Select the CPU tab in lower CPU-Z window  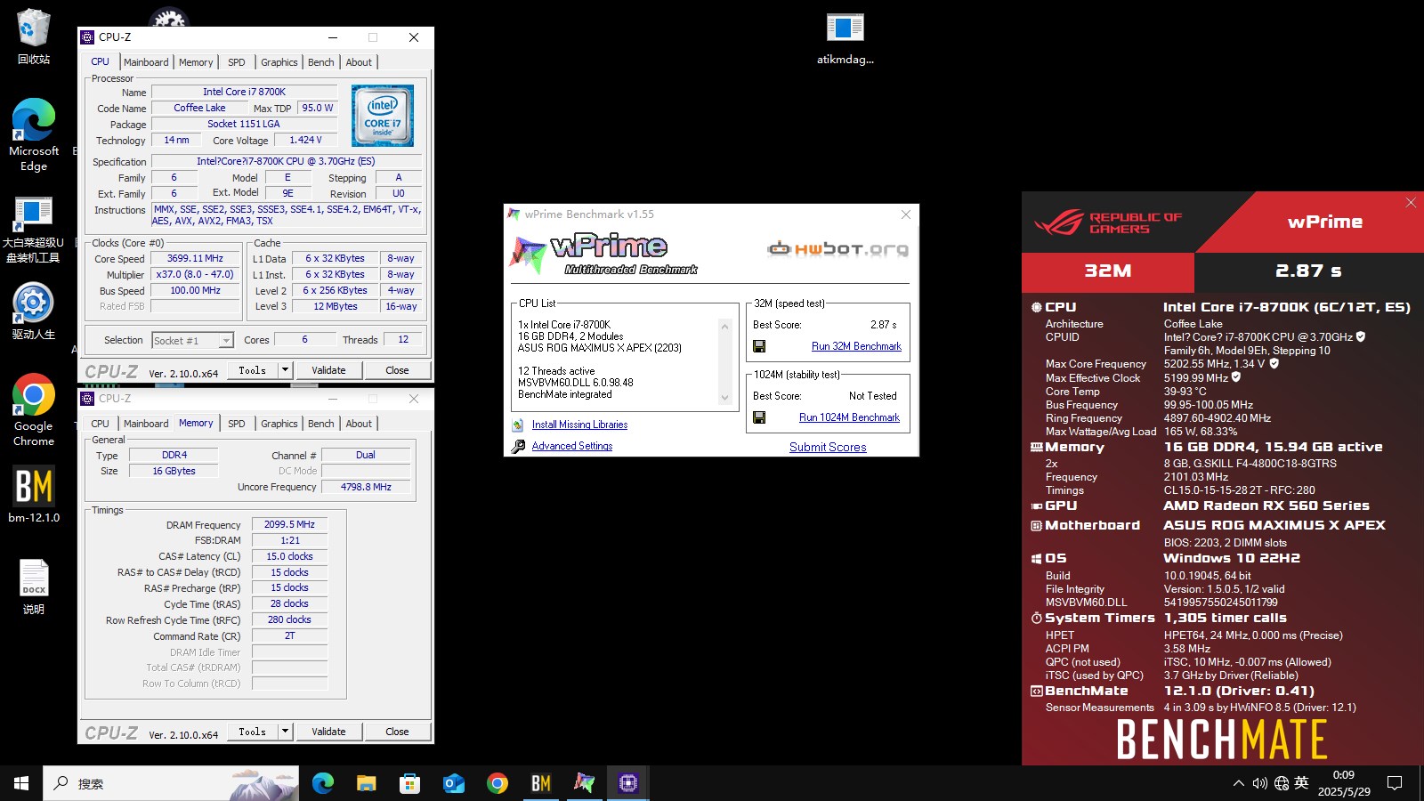point(100,424)
